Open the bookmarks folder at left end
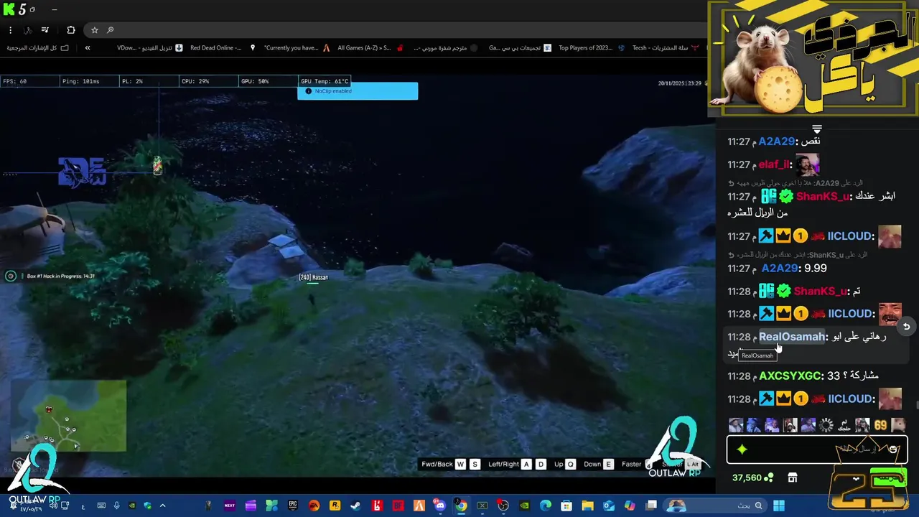Screen dimensions: 919x517 (x=37, y=48)
